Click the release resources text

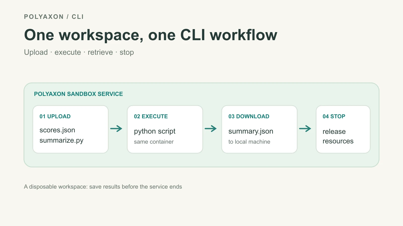click(338, 136)
